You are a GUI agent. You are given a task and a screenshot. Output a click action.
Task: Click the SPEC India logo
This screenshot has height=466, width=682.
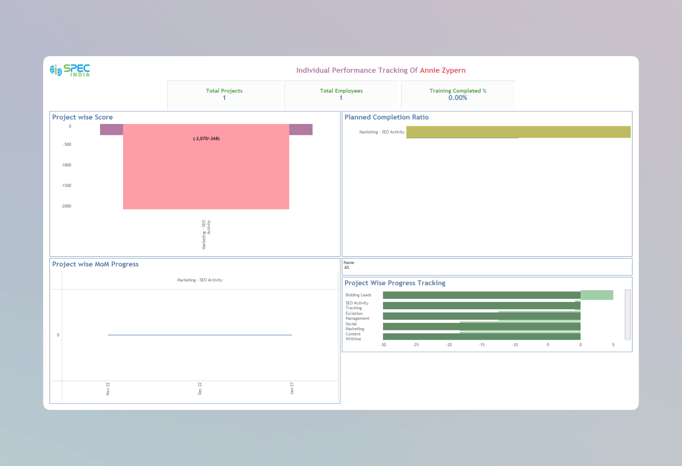[x=70, y=70]
